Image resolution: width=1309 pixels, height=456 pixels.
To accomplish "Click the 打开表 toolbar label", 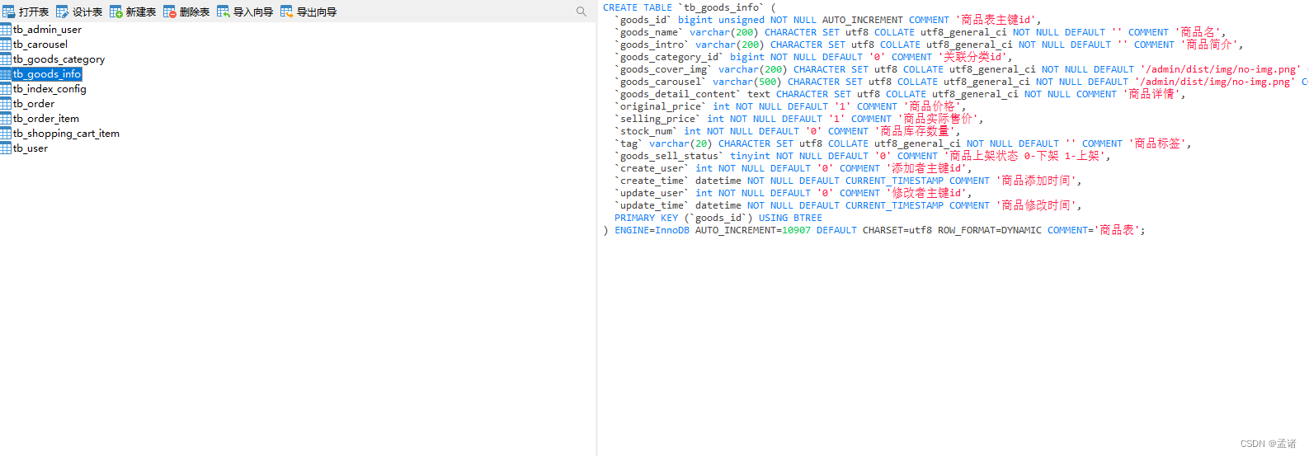I will 34,12.
